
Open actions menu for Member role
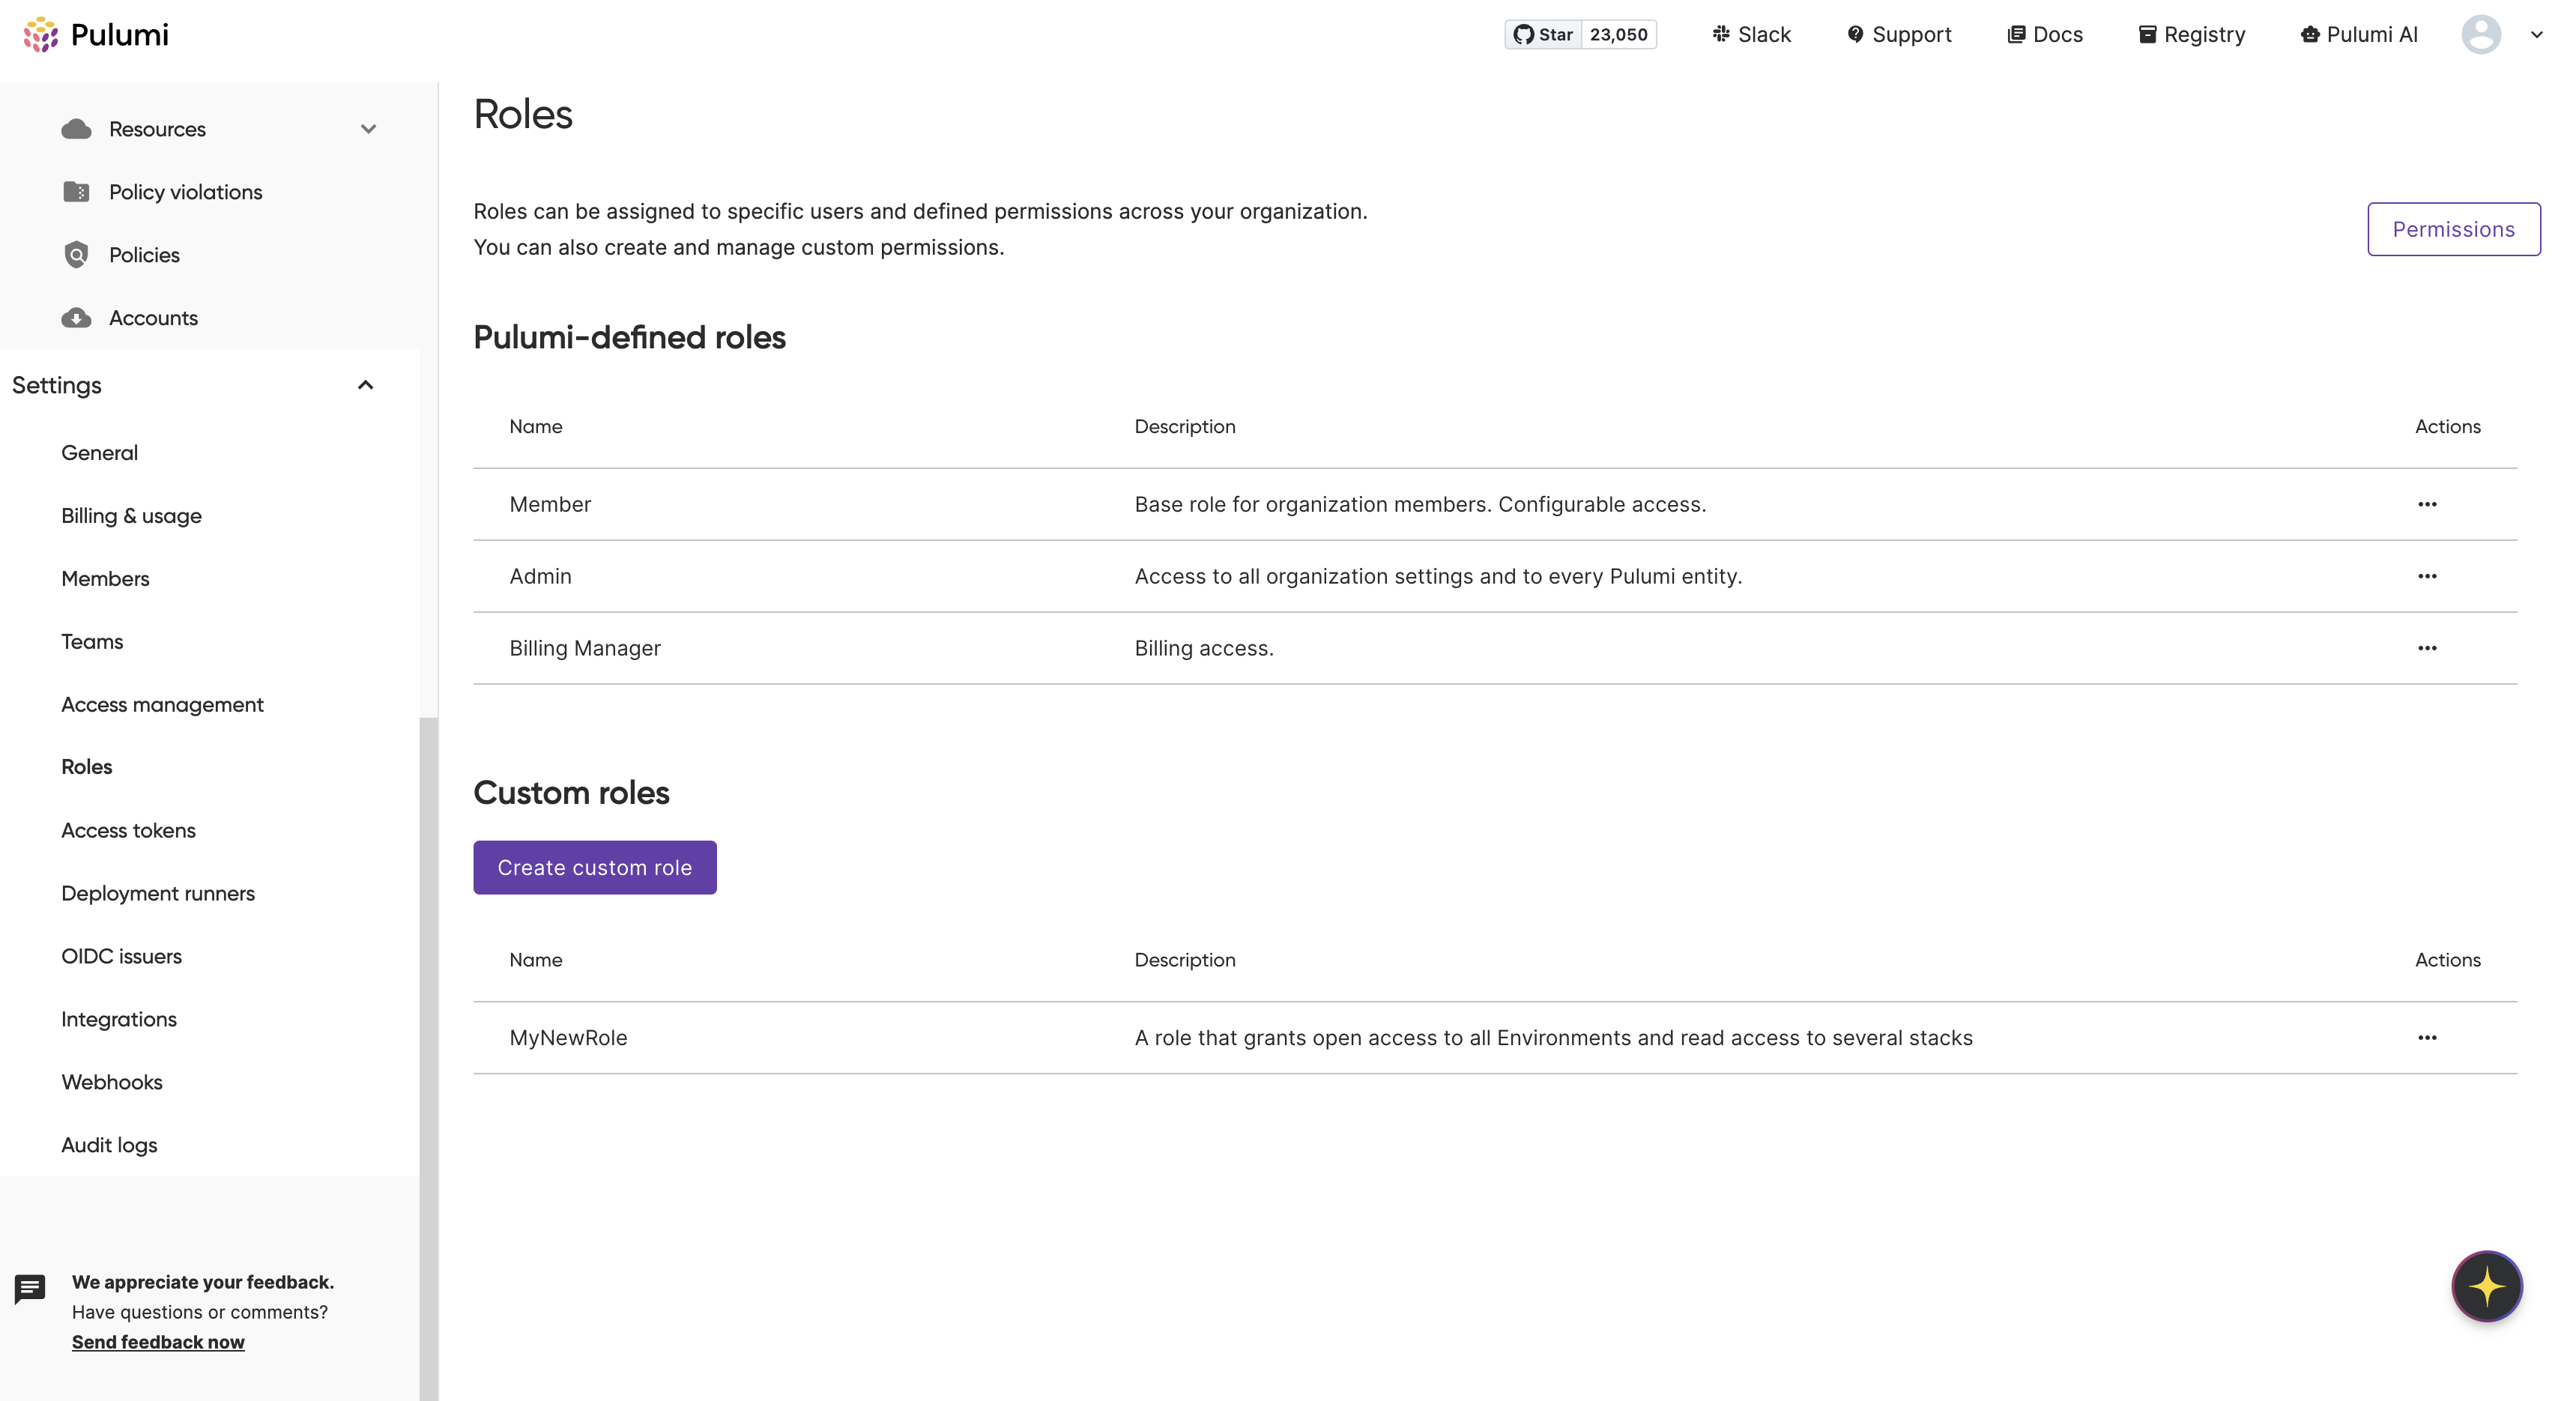coord(2427,504)
